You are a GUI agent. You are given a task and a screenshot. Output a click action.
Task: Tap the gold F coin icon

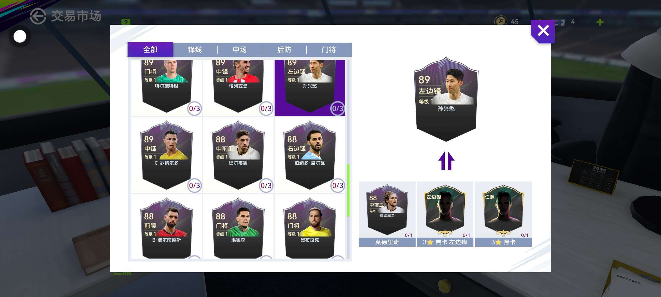[501, 21]
